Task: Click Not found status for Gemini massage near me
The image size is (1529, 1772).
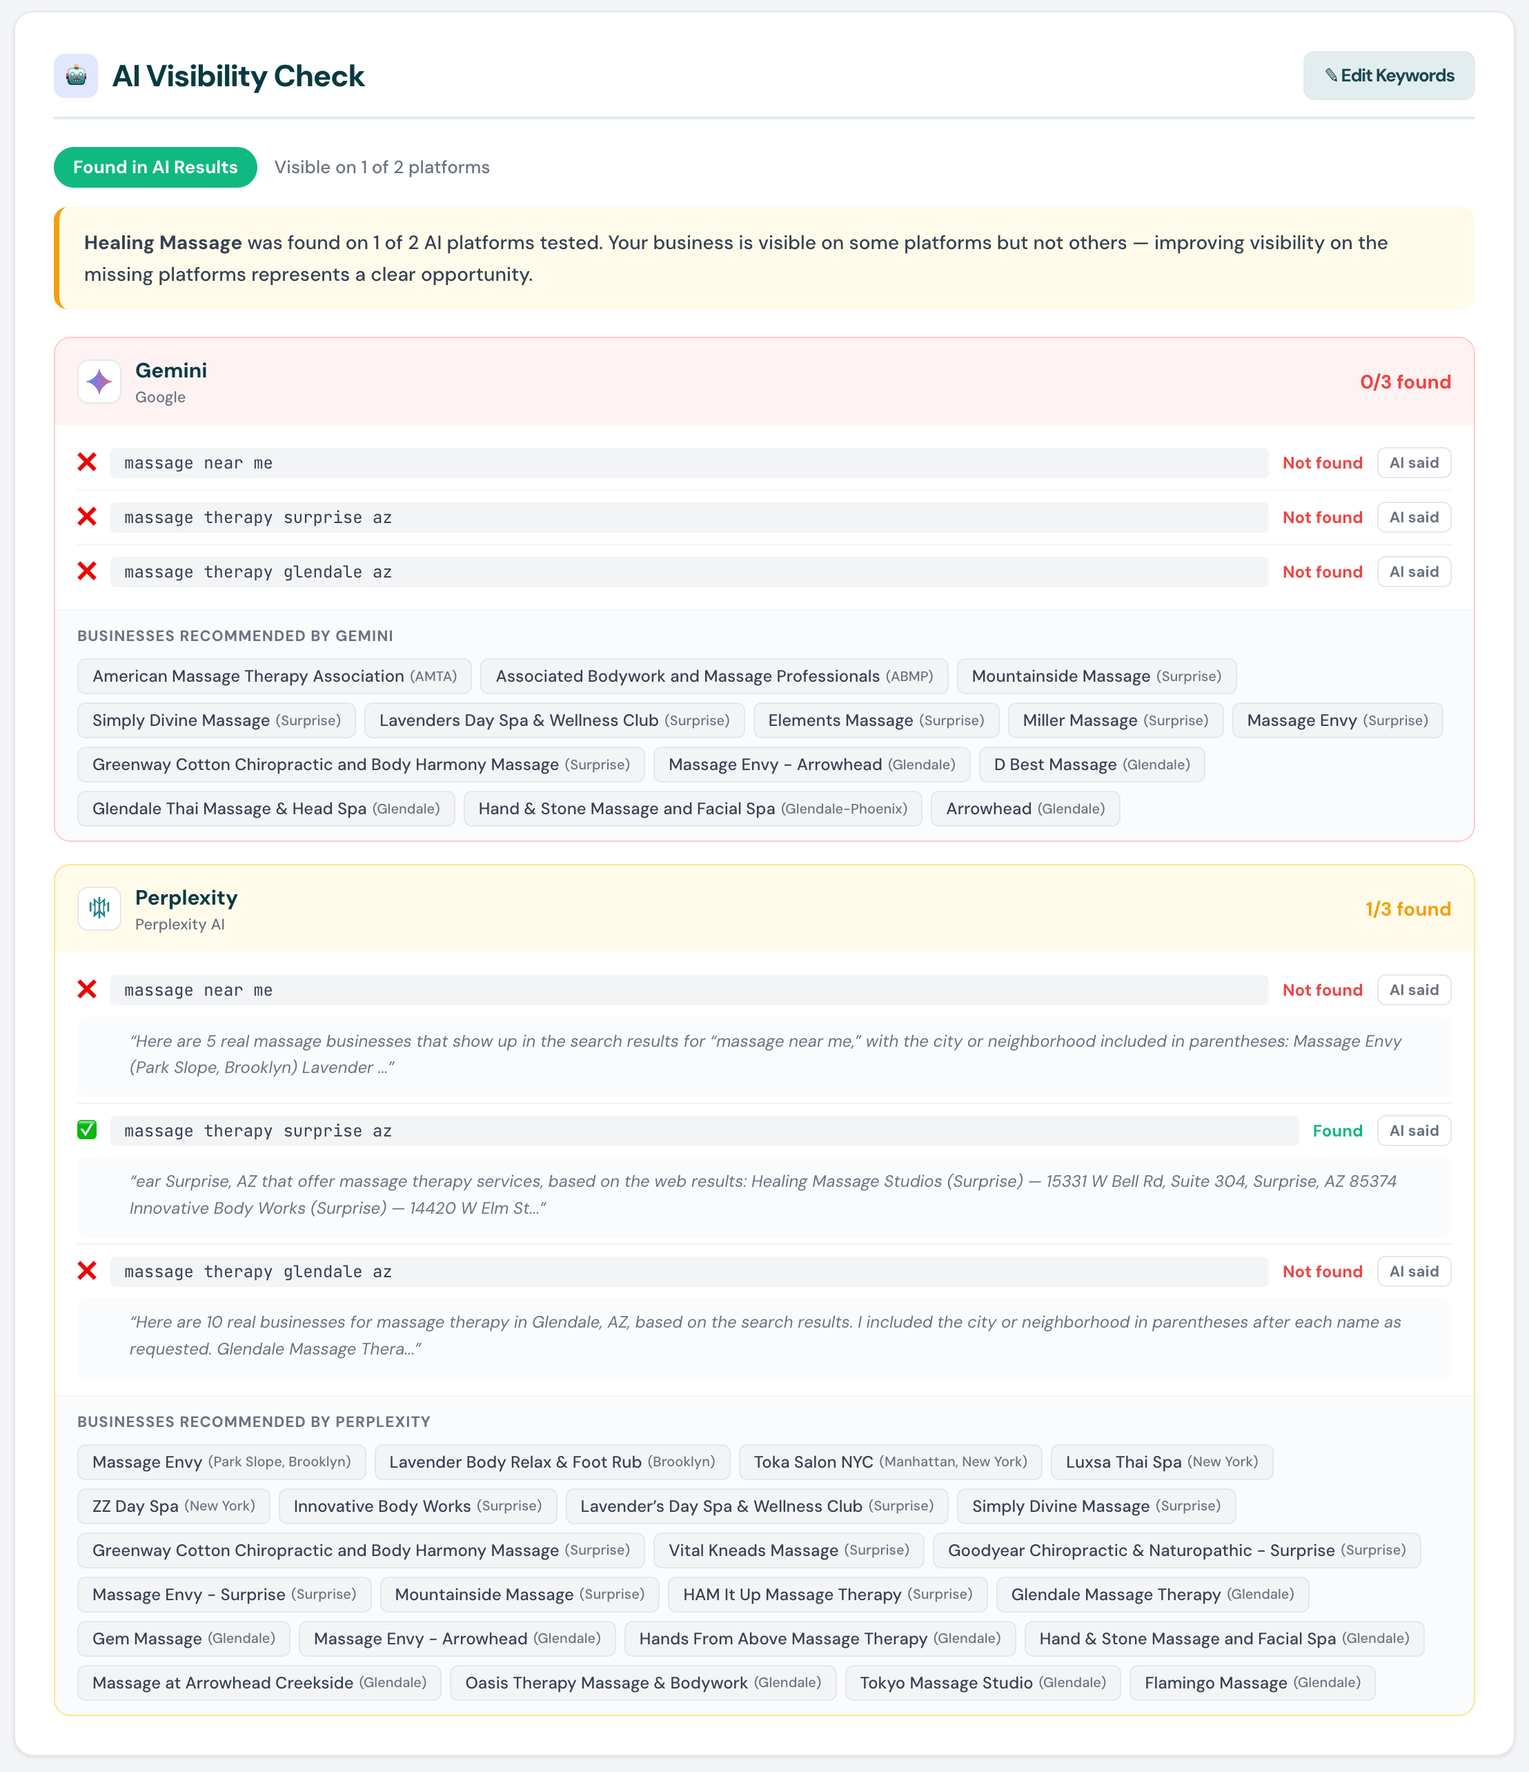Action: tap(1322, 463)
